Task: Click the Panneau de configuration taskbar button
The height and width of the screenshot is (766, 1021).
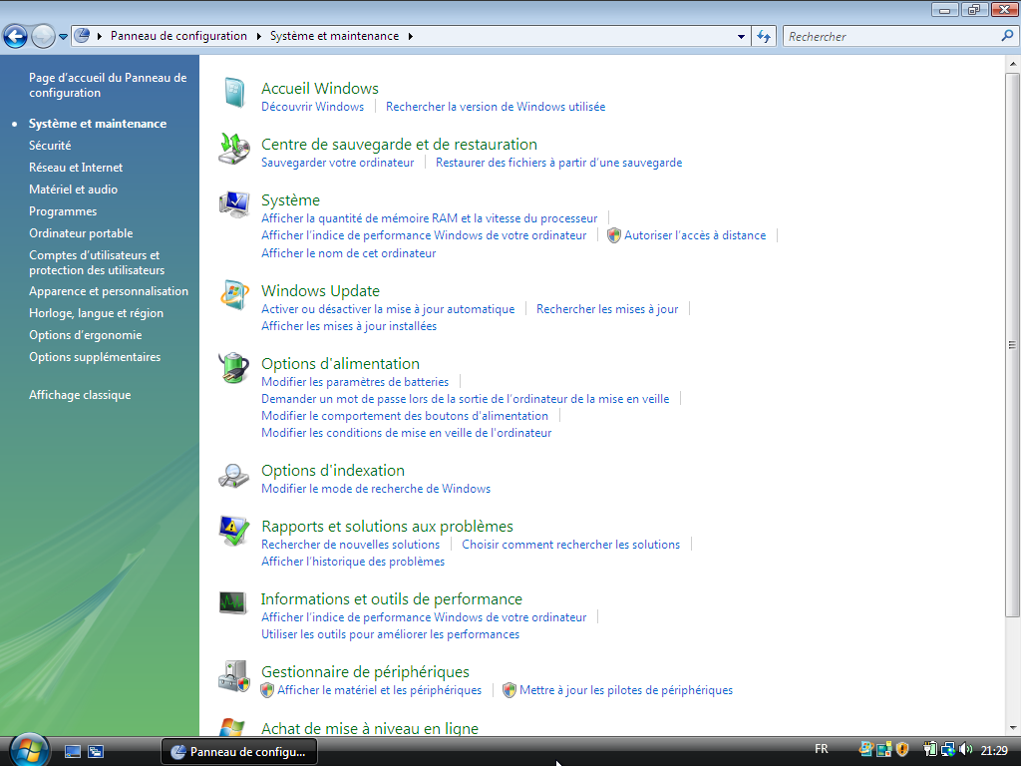Action: pos(239,752)
